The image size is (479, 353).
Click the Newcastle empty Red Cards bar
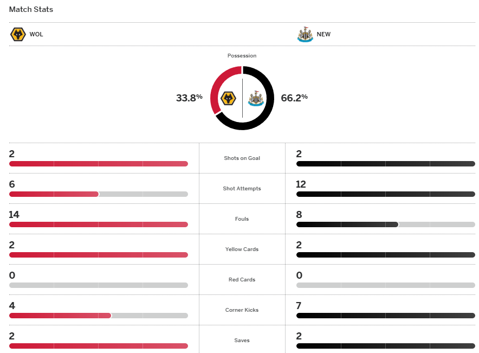coord(385,285)
